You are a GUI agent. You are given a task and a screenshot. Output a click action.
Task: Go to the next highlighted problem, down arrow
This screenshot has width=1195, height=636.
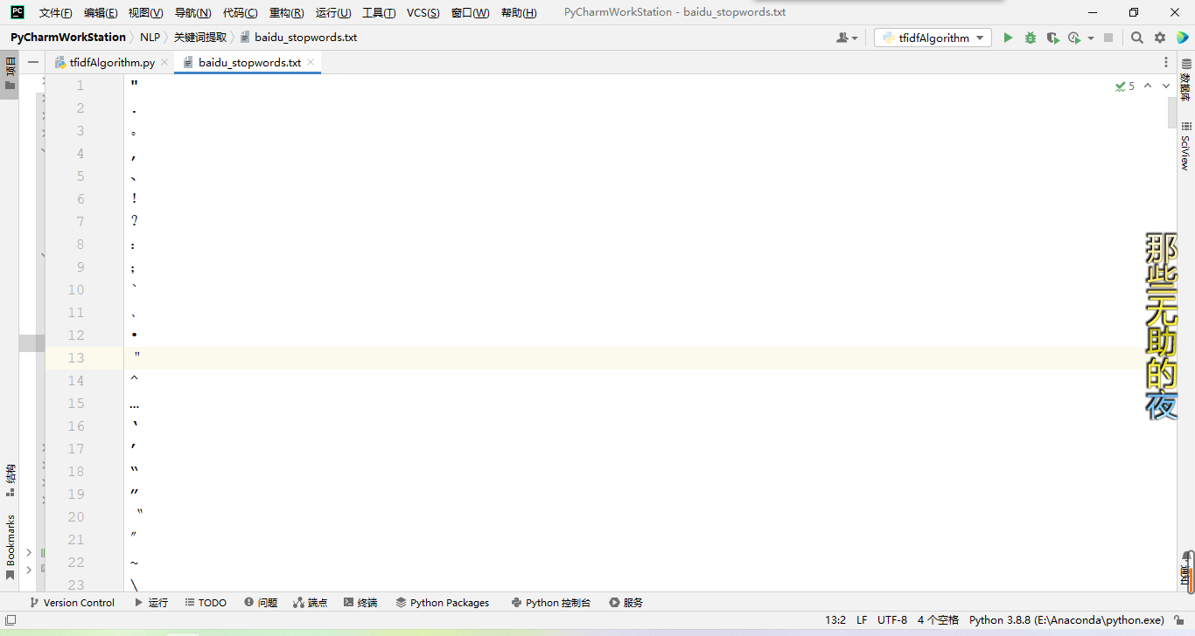click(1166, 86)
